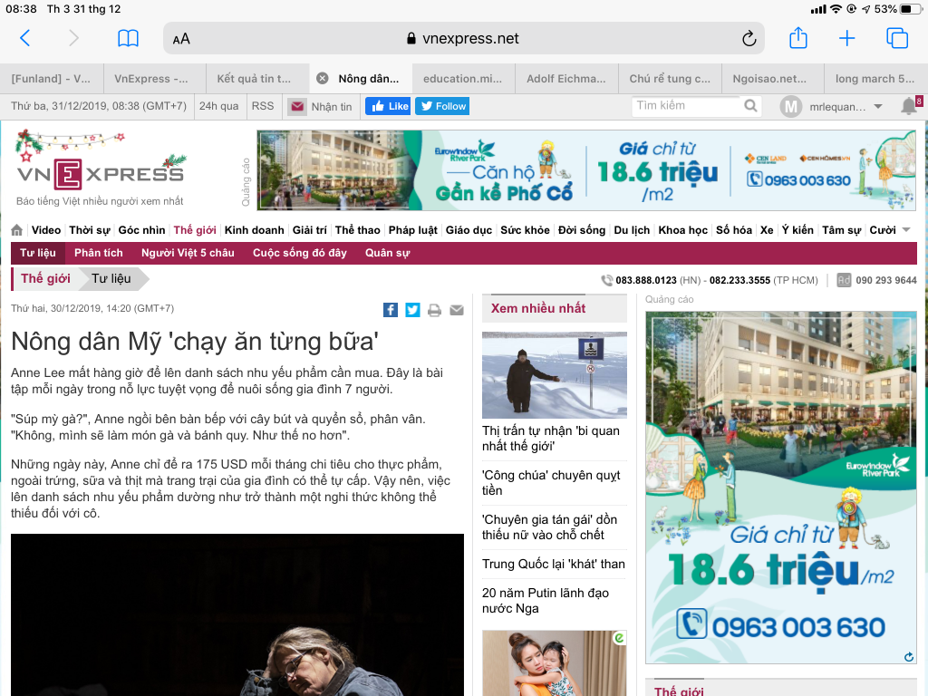Switch to the 'Adolf Eichma...' tab

(566, 79)
